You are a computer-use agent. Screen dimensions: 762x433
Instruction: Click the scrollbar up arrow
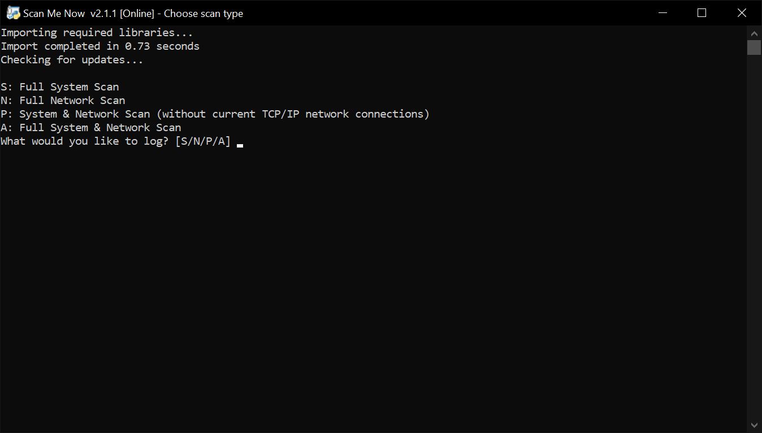click(x=754, y=32)
